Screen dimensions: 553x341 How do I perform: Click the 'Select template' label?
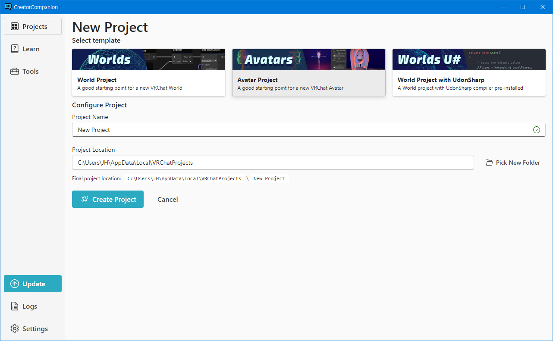(96, 41)
